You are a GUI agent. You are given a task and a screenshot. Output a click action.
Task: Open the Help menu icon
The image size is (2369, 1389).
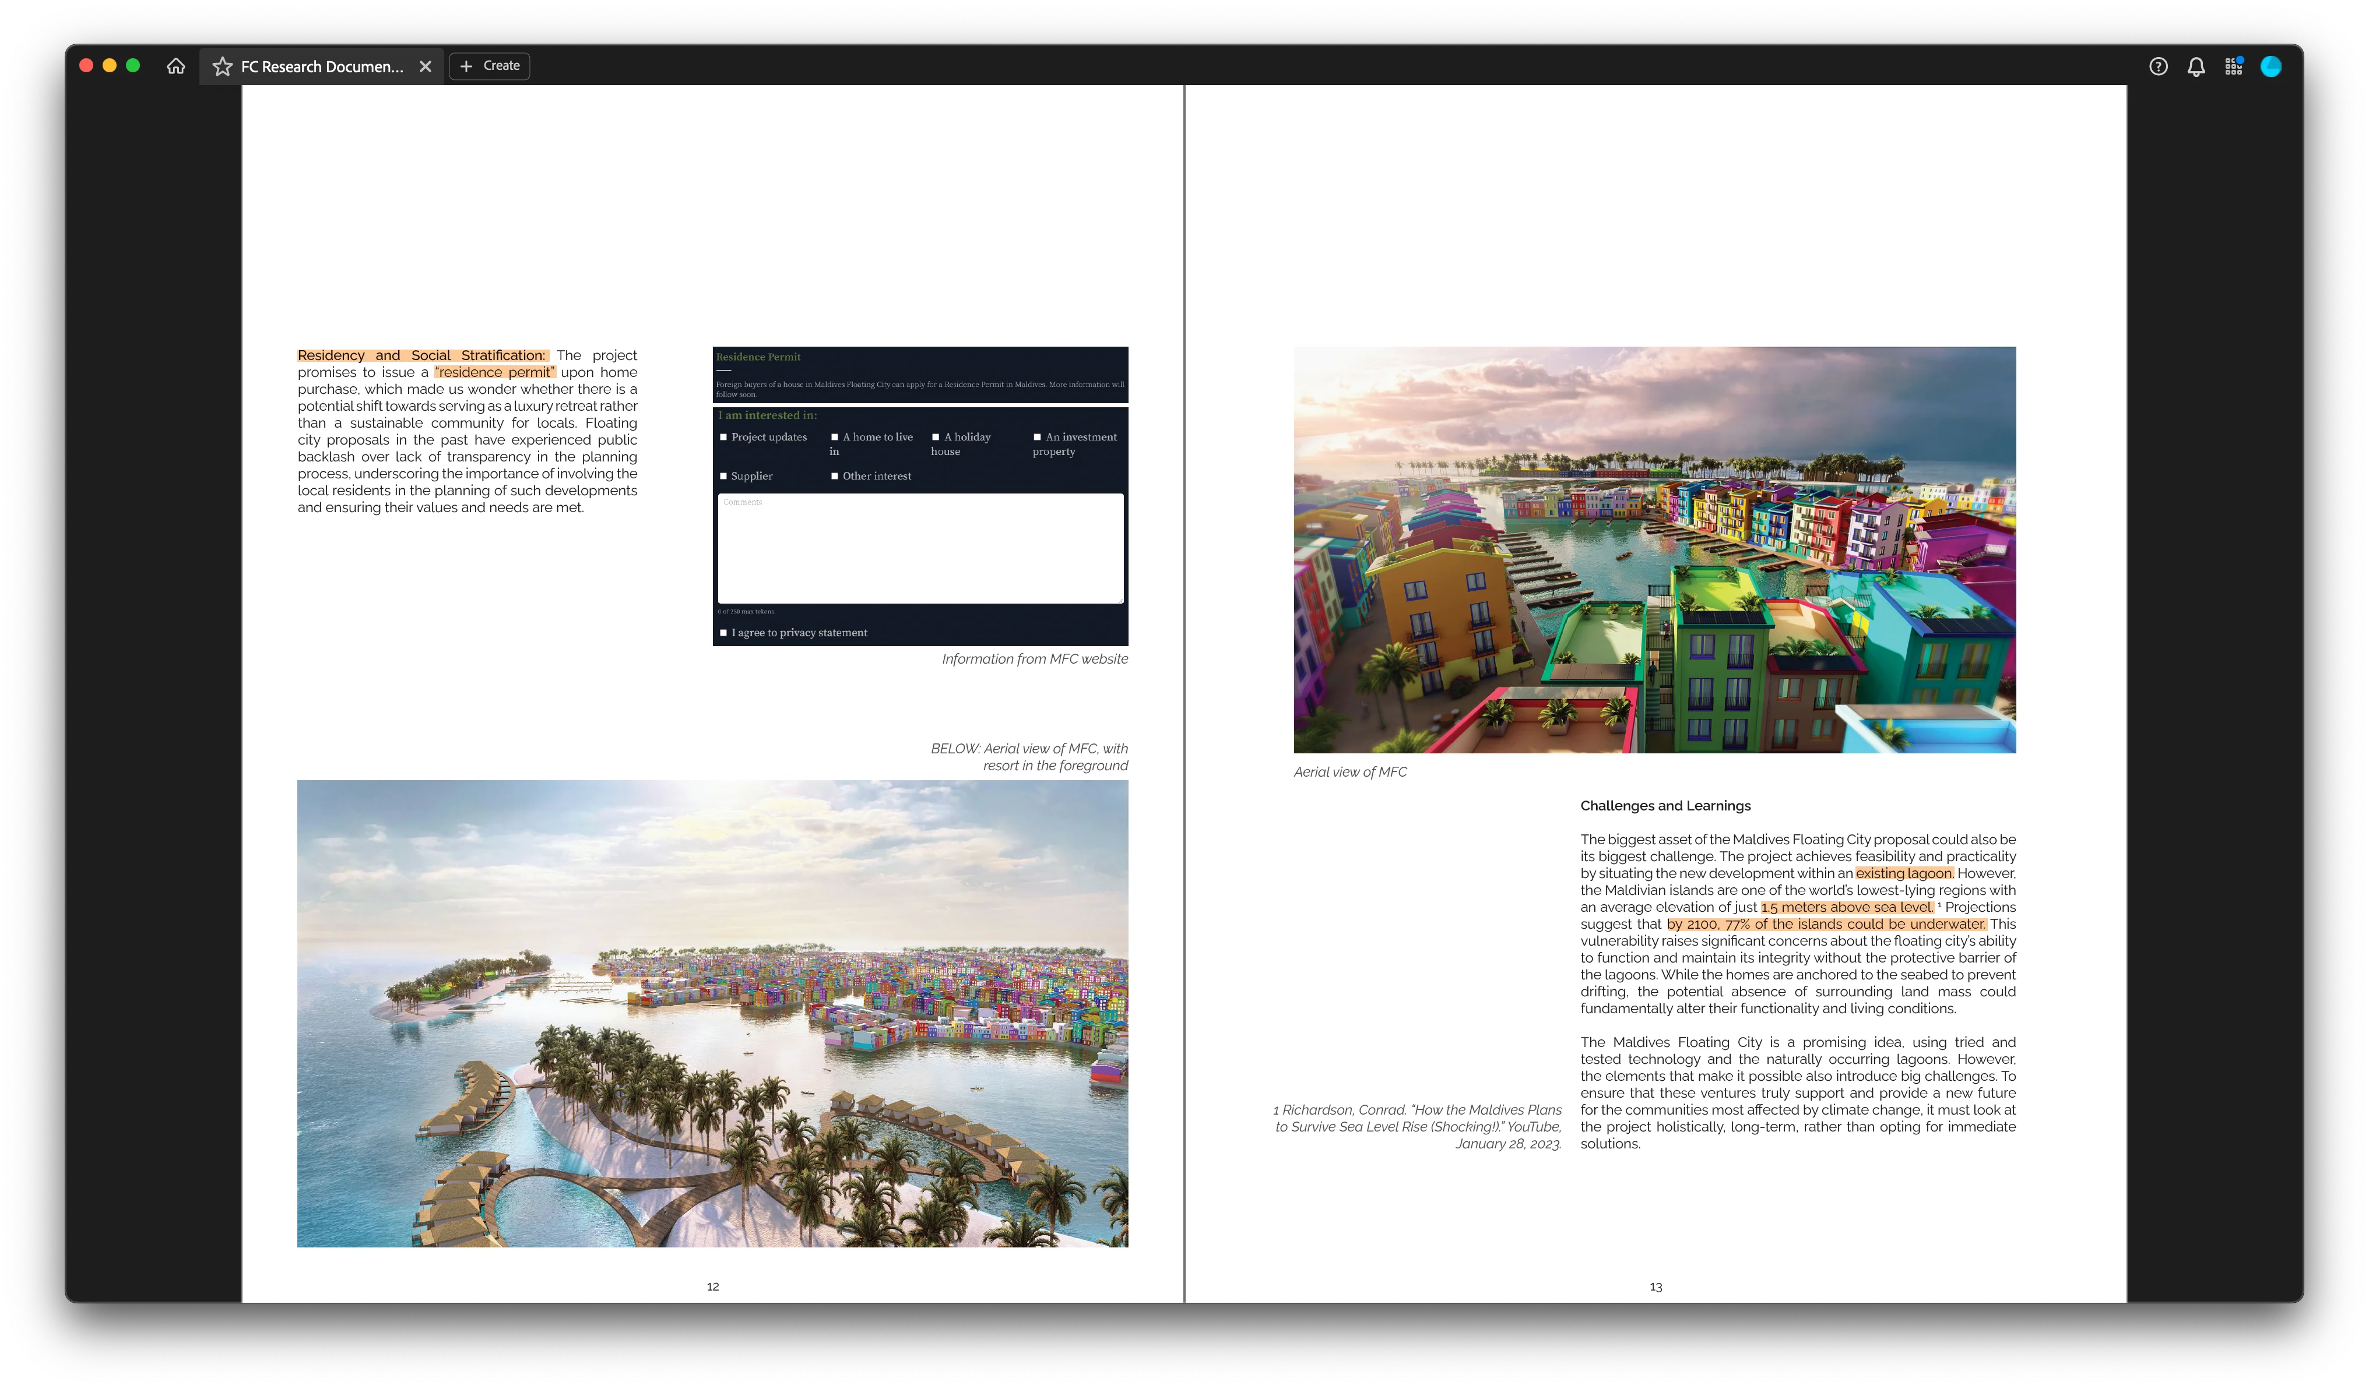2159,67
